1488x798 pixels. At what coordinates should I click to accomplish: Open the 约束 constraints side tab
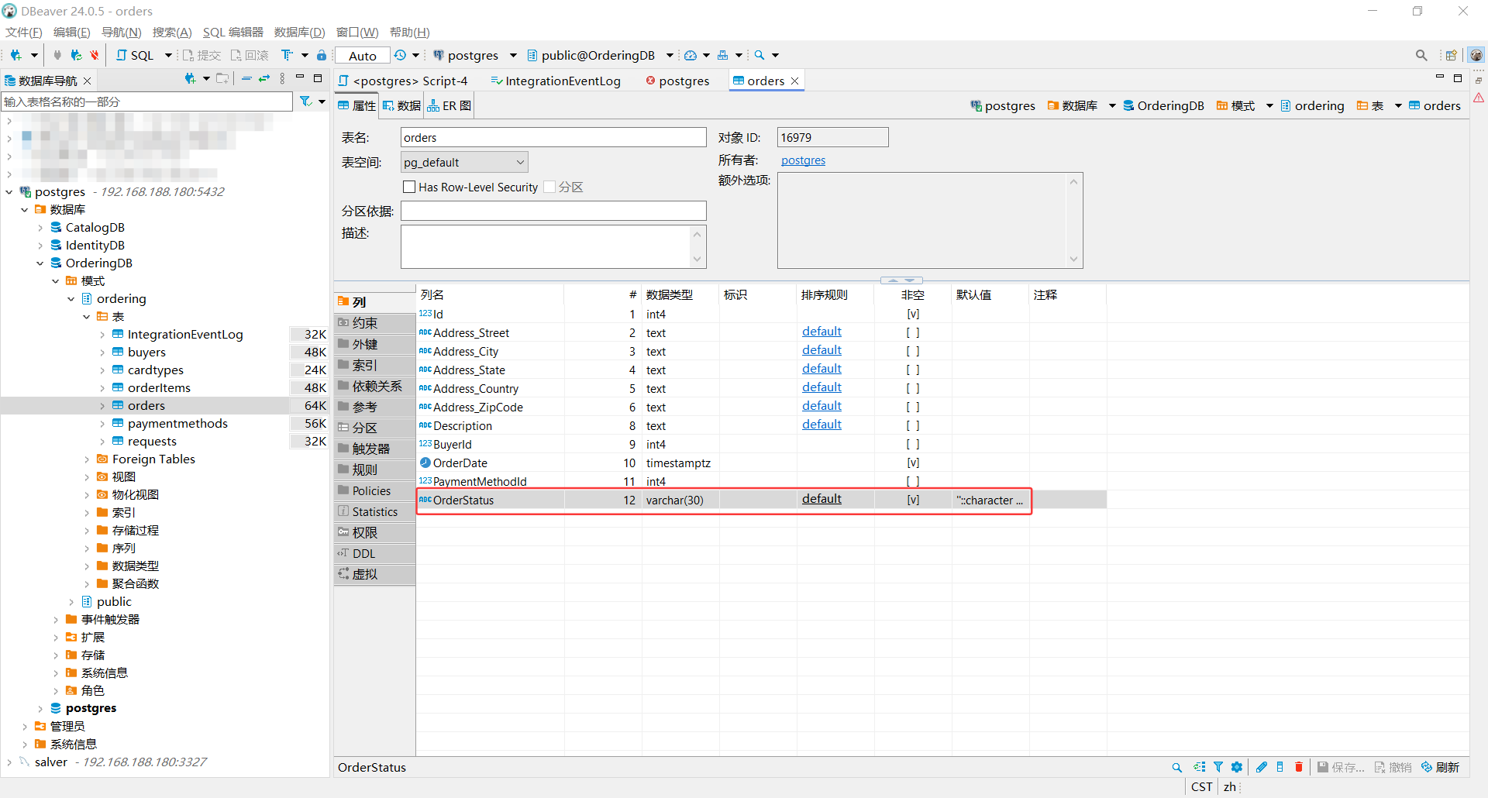(375, 323)
